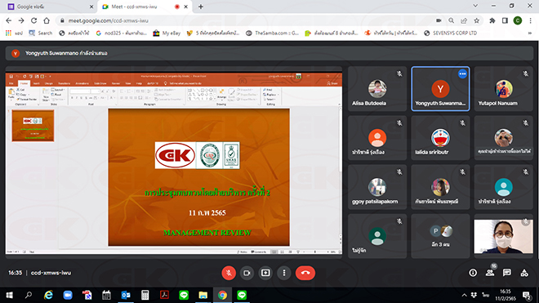Leave the call with red hang-up button
This screenshot has height=303, width=539.
305,273
